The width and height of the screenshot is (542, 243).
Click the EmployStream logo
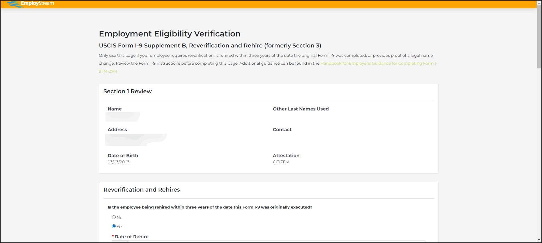click(31, 4)
